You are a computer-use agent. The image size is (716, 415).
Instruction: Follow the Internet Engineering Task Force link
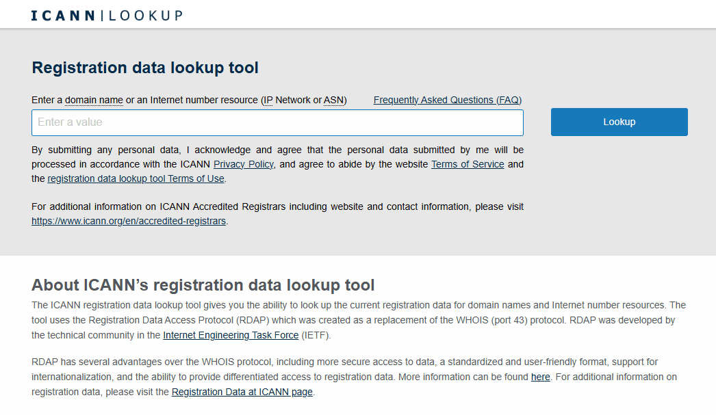[x=231, y=335]
